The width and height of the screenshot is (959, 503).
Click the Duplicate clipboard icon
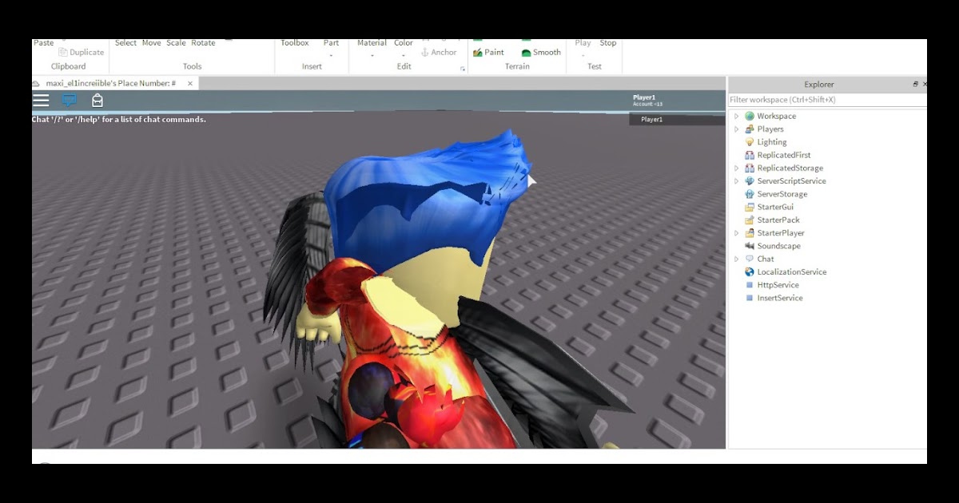[x=63, y=53]
